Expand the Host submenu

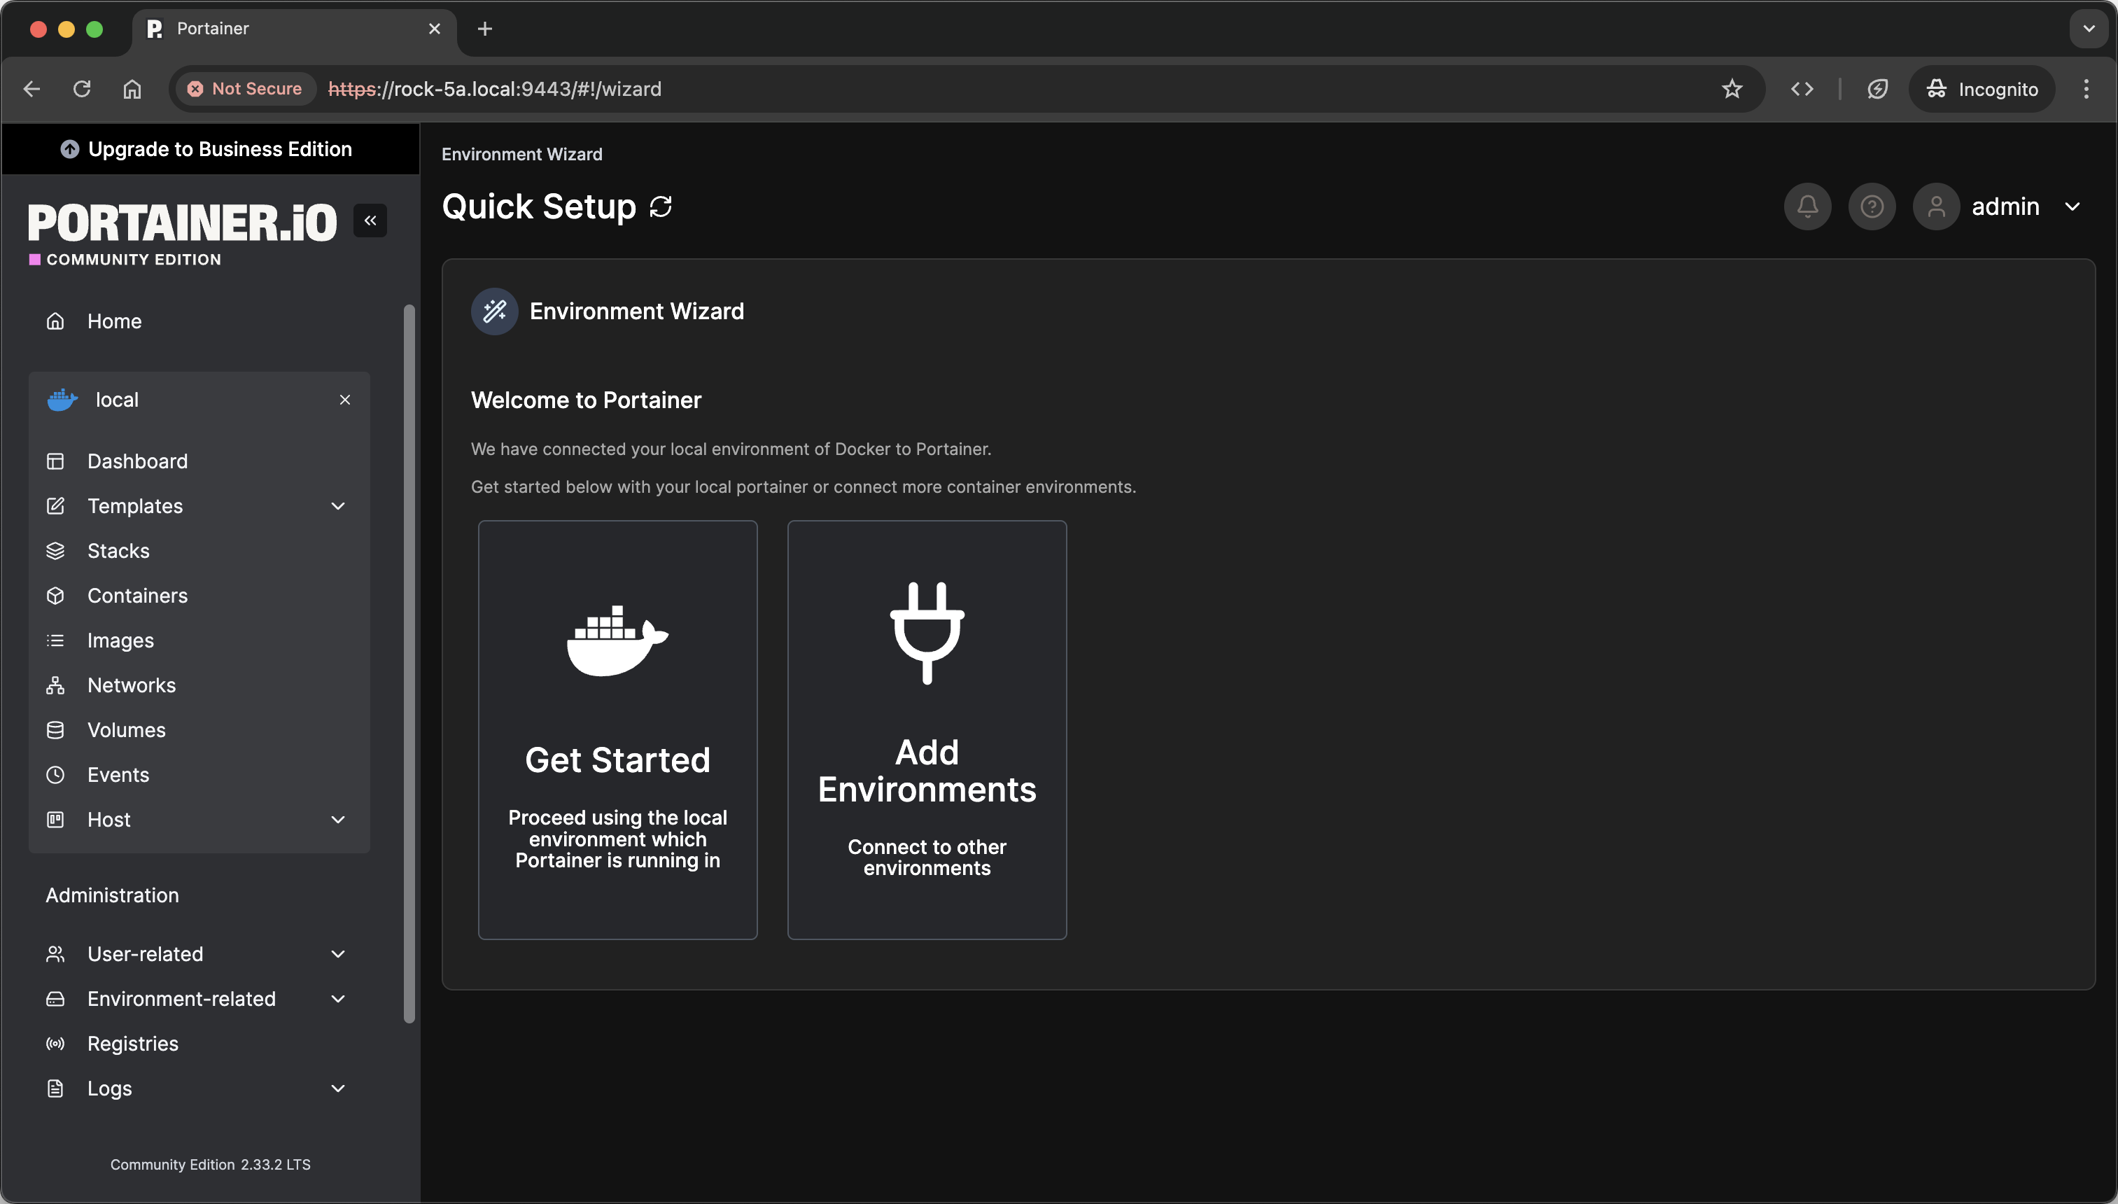click(337, 820)
